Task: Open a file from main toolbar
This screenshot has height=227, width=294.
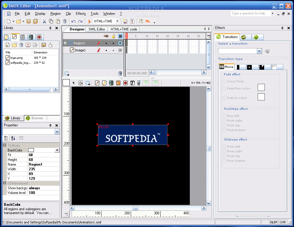Action: pos(18,21)
